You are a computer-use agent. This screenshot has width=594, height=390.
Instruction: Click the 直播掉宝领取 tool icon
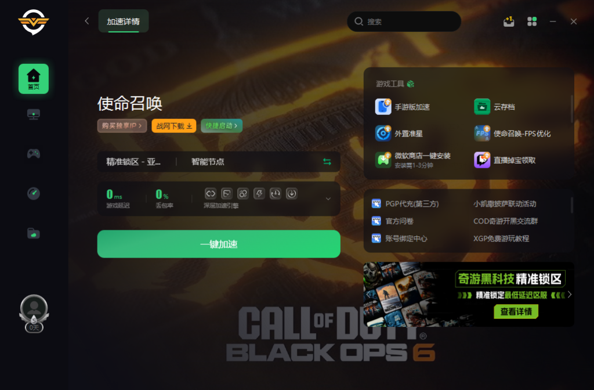482,160
